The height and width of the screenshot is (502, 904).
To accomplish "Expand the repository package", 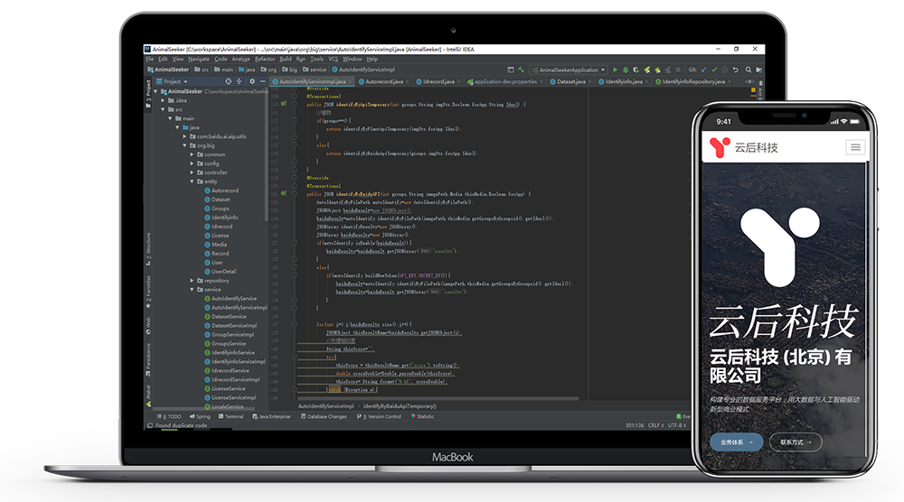I will tap(192, 281).
